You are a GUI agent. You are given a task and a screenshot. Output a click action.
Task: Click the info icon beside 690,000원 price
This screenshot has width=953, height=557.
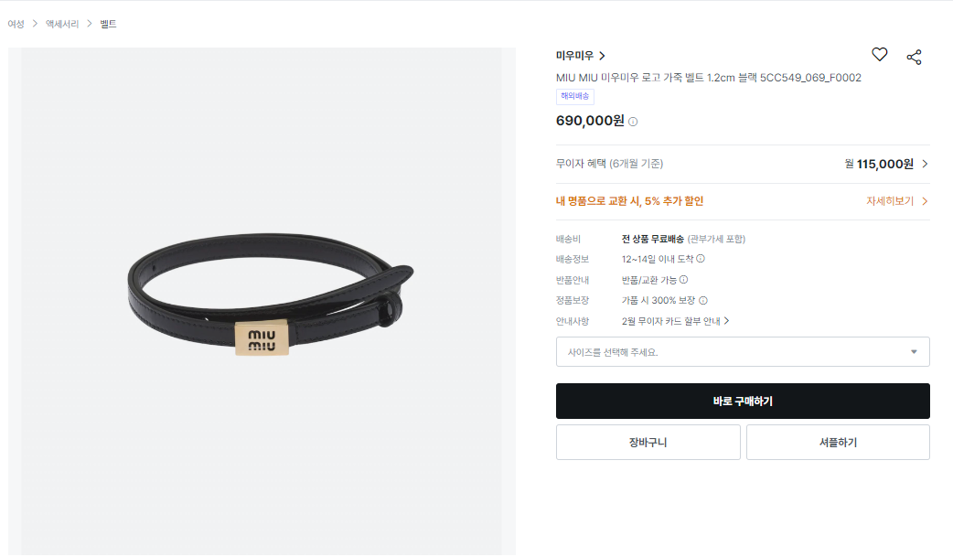(633, 122)
